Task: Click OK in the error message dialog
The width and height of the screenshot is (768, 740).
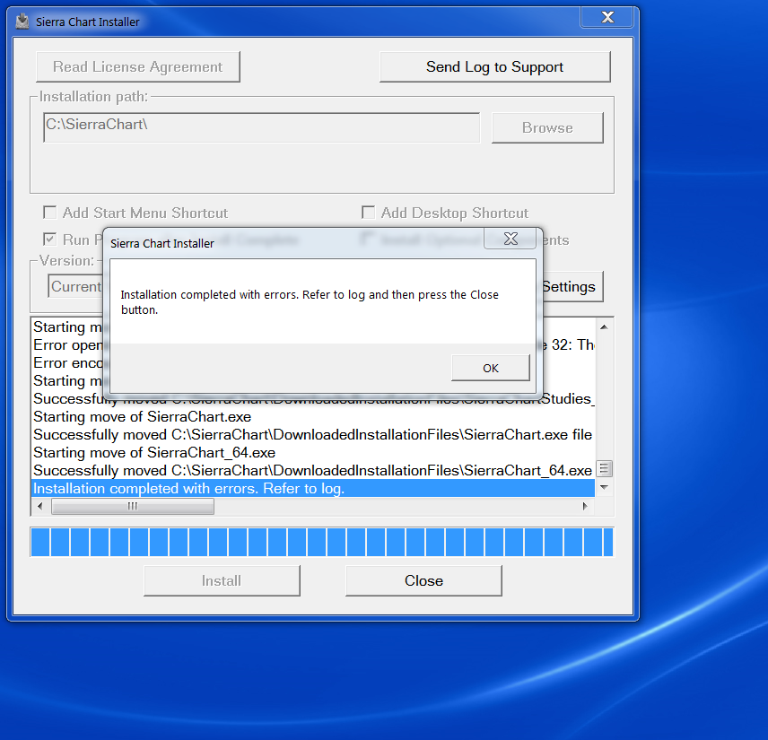Action: [490, 368]
